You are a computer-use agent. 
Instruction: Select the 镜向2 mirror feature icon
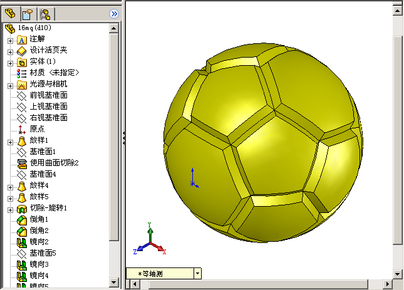[x=22, y=242]
